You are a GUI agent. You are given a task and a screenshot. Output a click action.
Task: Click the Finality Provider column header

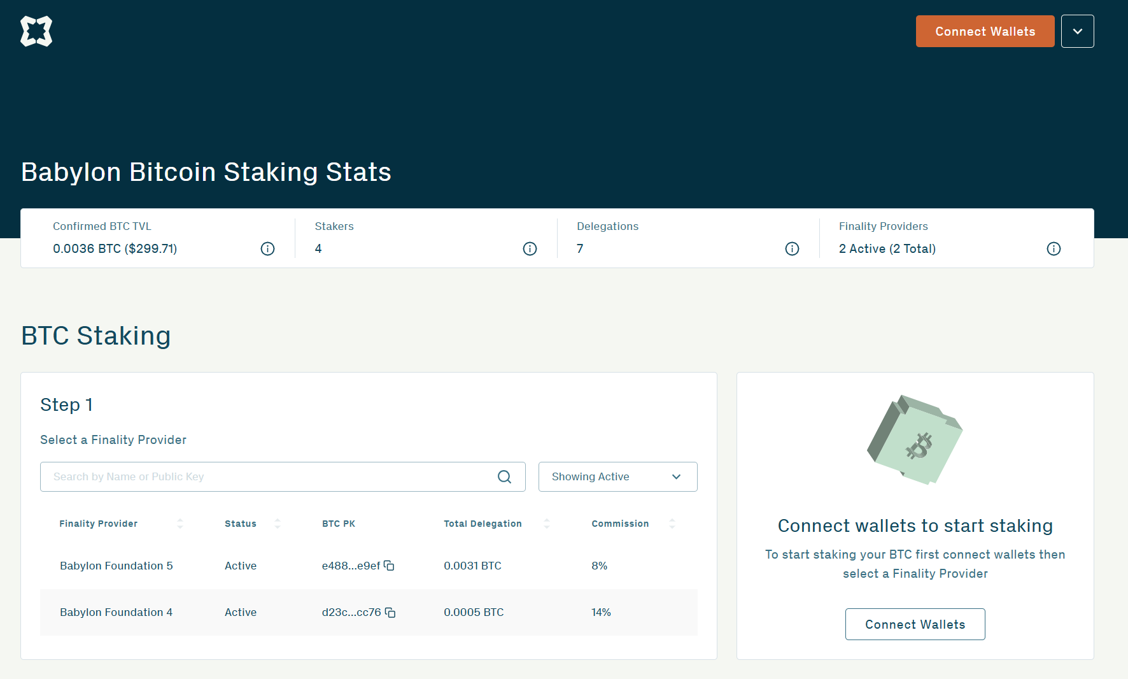point(99,524)
